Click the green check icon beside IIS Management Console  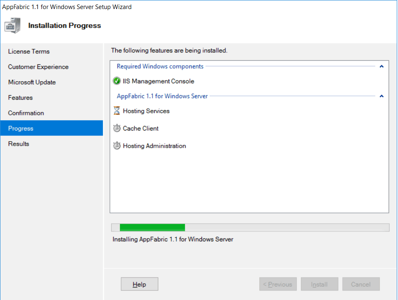(117, 81)
